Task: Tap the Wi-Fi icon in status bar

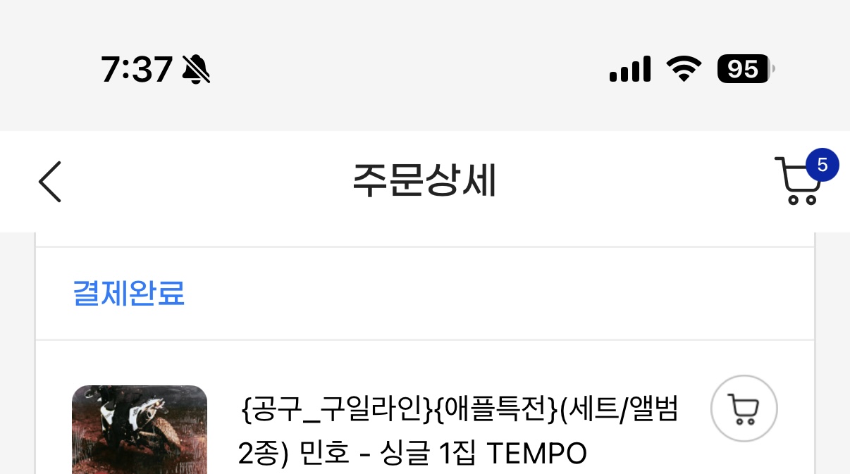Action: click(x=684, y=69)
